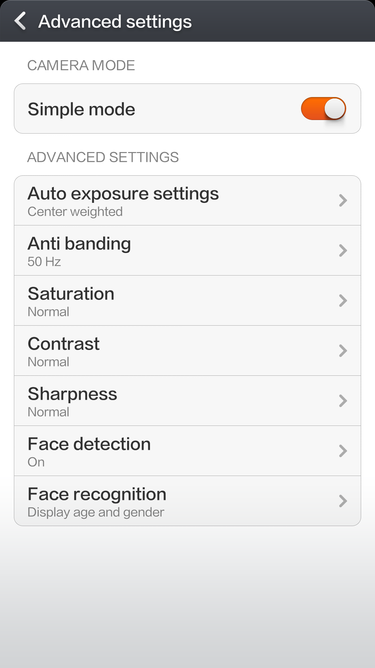
Task: Tap the Simple mode label
Action: [82, 109]
